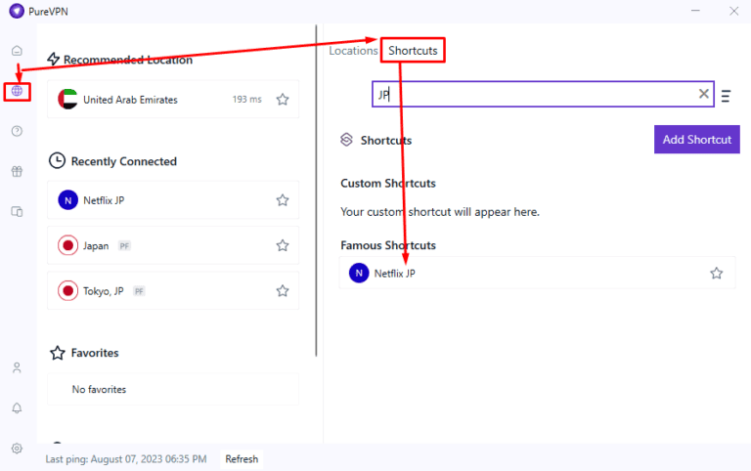Open the gift rewards icon in sidebar
The height and width of the screenshot is (471, 751).
[17, 171]
